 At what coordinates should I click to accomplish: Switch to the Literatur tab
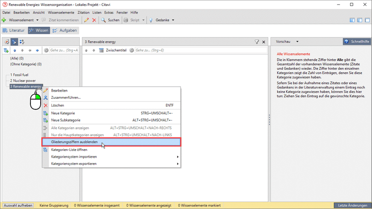14,30
